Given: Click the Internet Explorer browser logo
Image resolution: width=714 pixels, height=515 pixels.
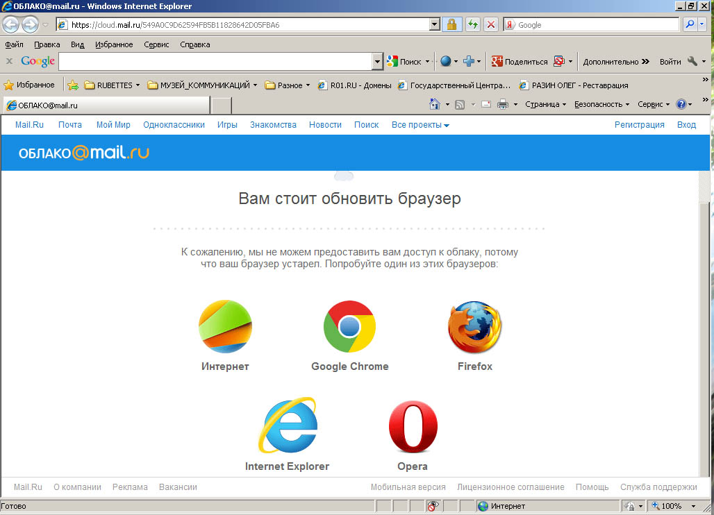Looking at the screenshot, I should click(x=288, y=425).
